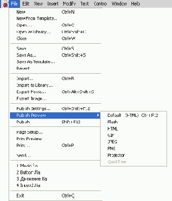The width and height of the screenshot is (172, 201).
Task: Choose Projector in preview submenu
Action: pyautogui.click(x=133, y=155)
